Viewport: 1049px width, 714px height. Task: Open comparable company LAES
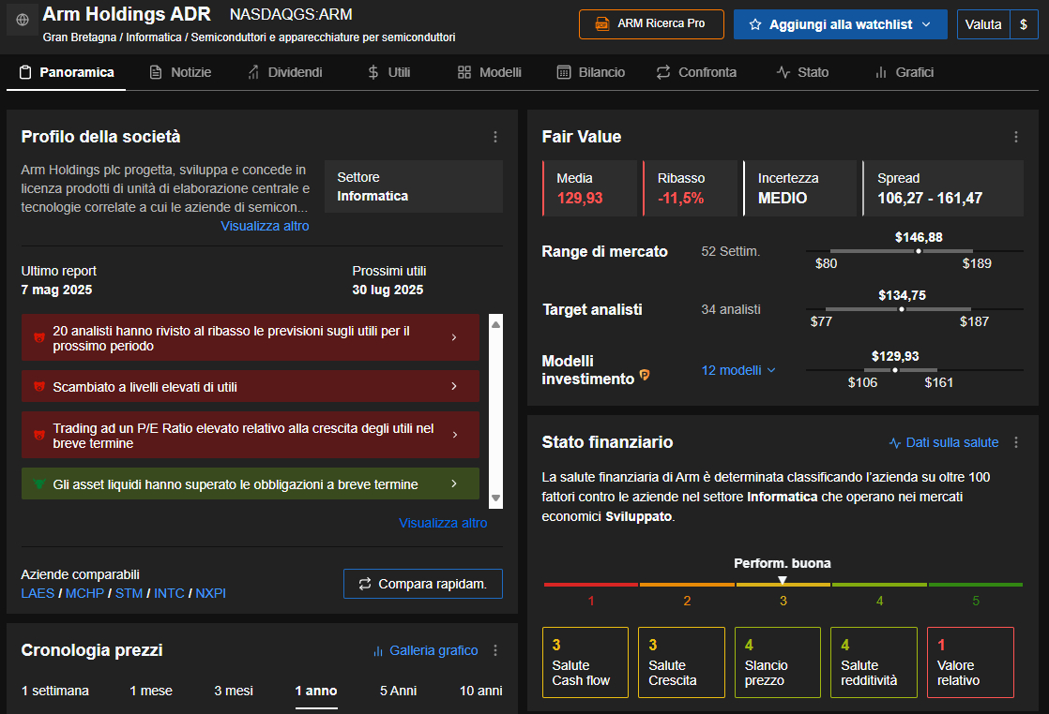click(x=38, y=594)
